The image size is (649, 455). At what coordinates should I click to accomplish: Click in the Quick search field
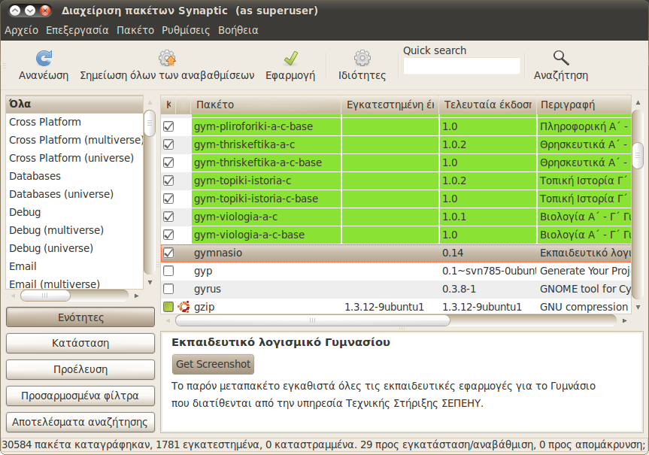point(462,66)
